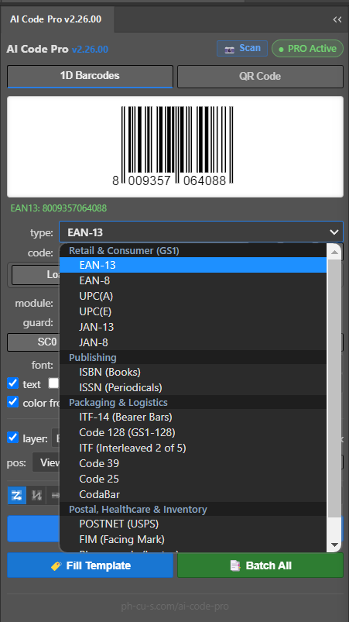Screen dimensions: 349x622
Task: Switch to the QR Code tab
Action: coord(260,76)
